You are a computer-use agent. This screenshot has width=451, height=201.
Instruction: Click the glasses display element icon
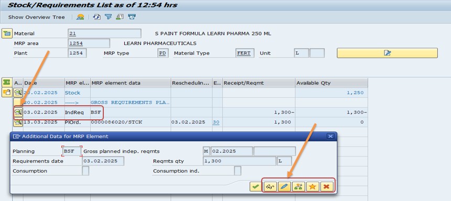[x=270, y=187]
